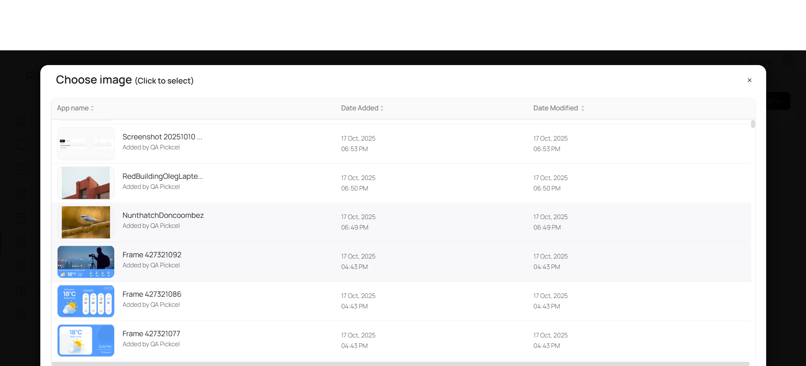Open the Apps grid icon in sidebar
Screen dimensions: 806x366
[21, 243]
